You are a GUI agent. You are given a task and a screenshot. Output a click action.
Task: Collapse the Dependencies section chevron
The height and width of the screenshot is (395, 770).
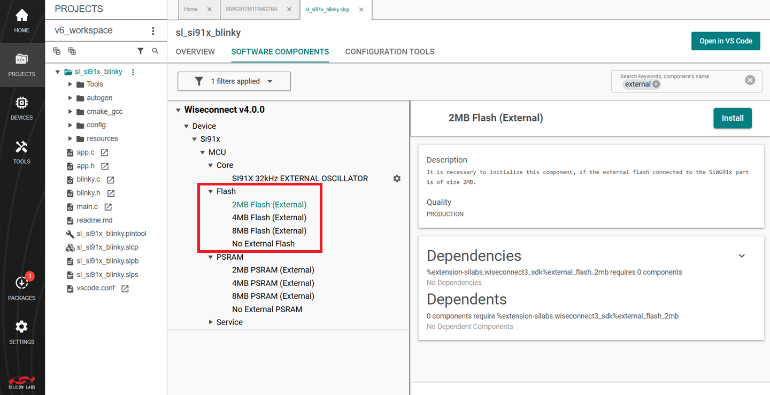pos(742,255)
